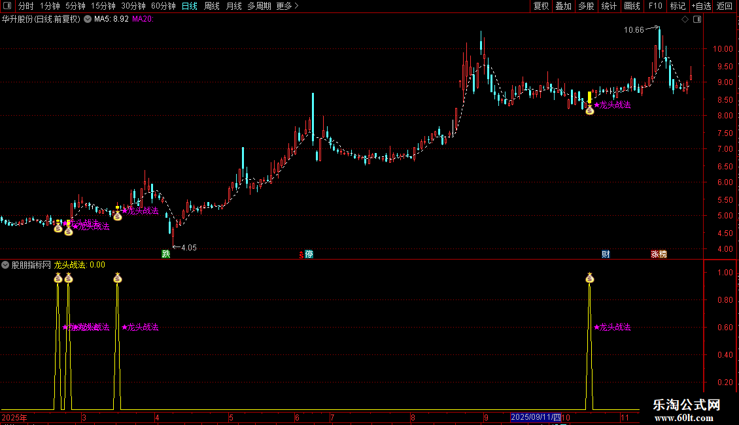Switch to 1分钟 period

(50, 6)
